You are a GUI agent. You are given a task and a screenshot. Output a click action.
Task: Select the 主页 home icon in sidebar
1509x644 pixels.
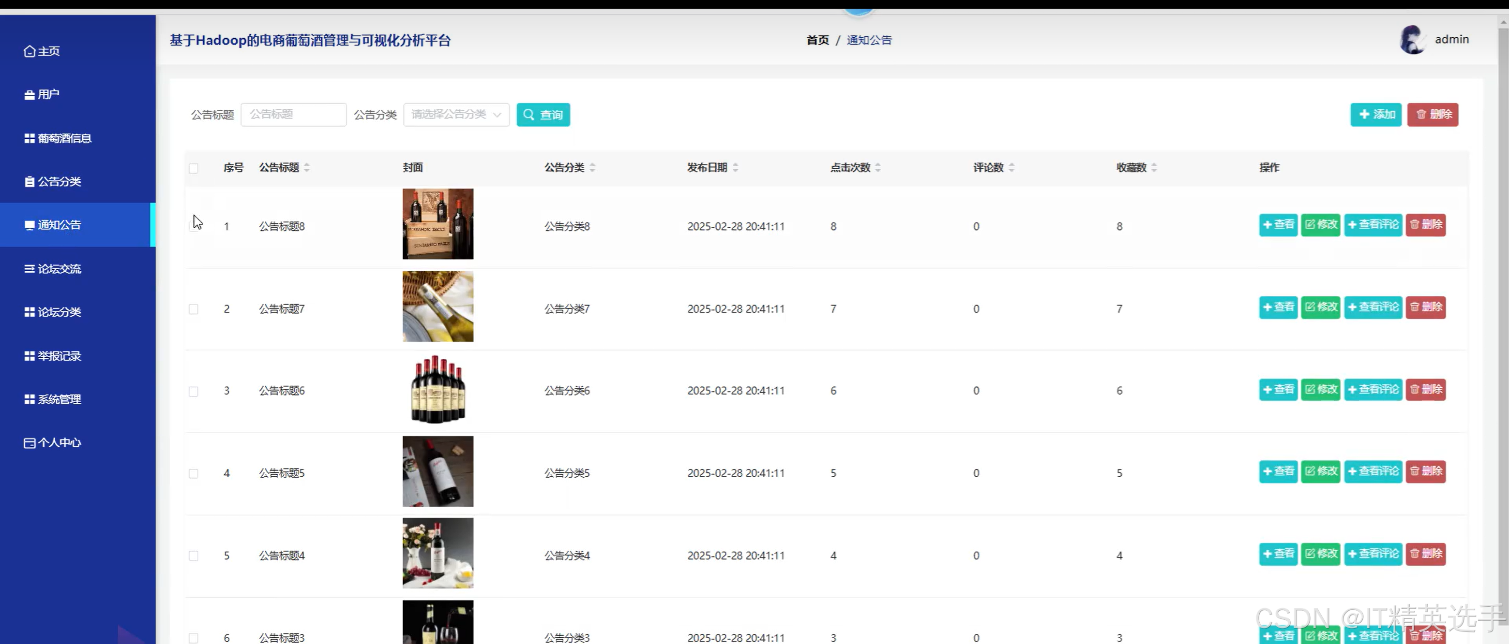pyautogui.click(x=30, y=51)
